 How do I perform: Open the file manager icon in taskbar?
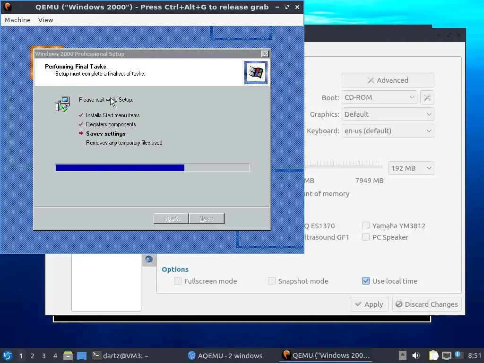(68, 355)
